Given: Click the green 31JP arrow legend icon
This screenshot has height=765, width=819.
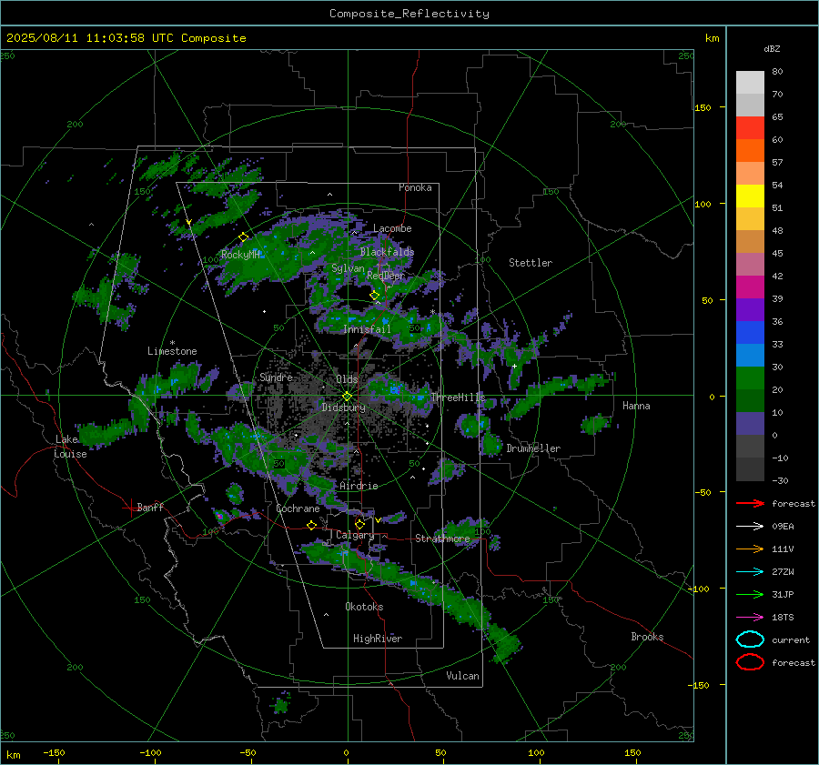Looking at the screenshot, I should coord(750,594).
